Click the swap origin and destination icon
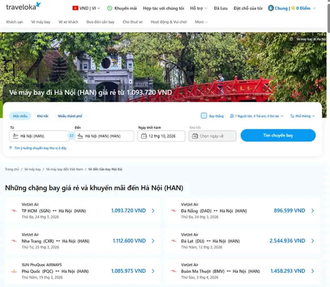Viewport: 330px width, 287px height. [72, 136]
